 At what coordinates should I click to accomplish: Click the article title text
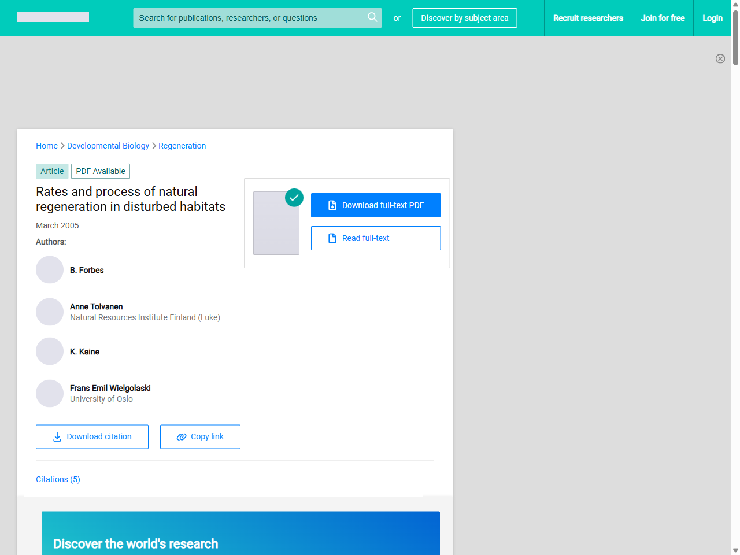click(x=131, y=199)
